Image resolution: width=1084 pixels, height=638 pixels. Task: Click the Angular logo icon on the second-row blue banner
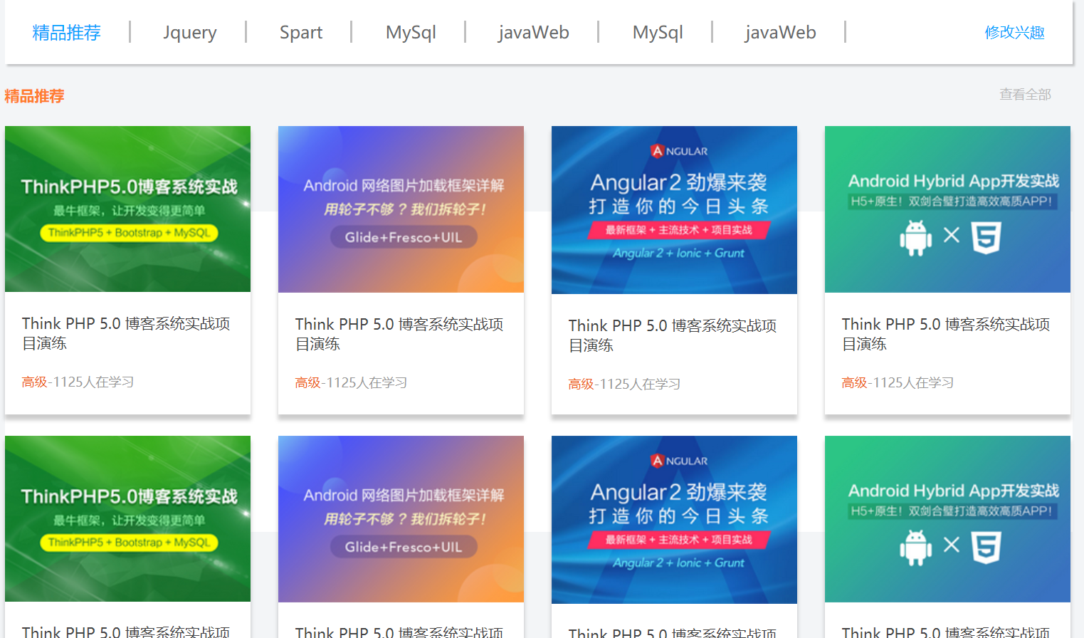[656, 460]
